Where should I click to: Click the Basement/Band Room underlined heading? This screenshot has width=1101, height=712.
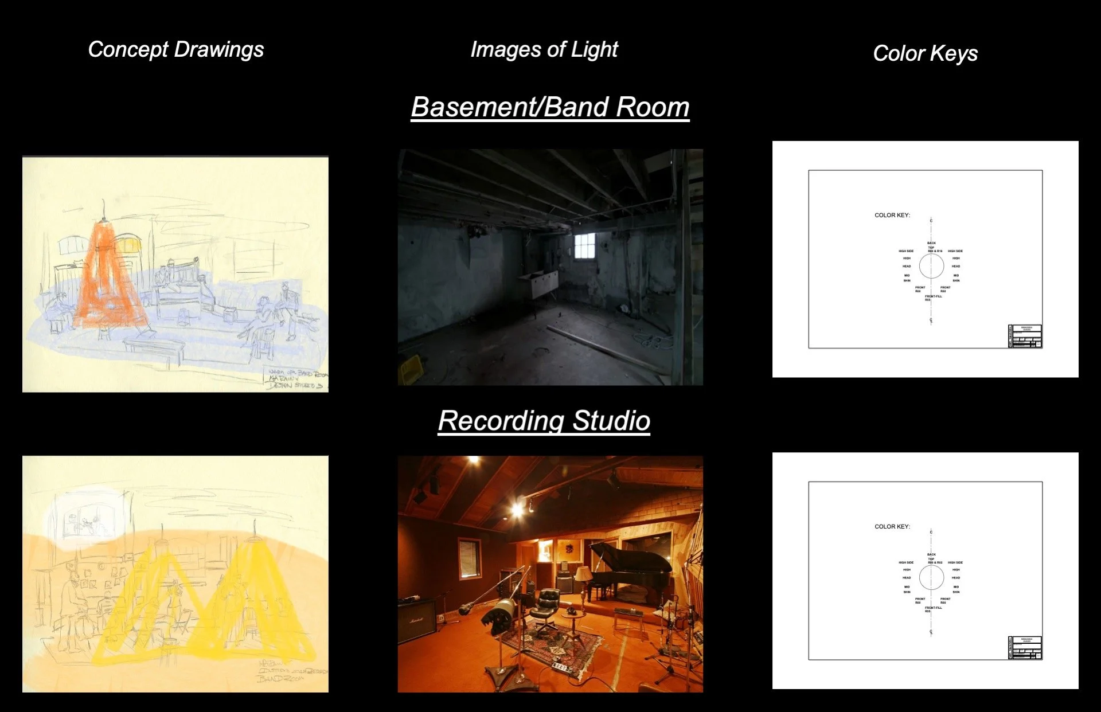550,107
